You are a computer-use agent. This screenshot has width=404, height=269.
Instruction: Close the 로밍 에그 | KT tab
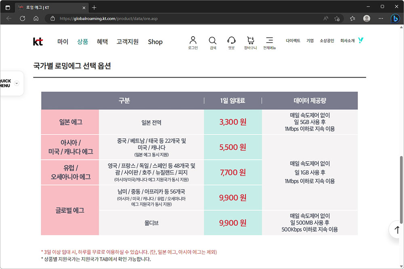pos(84,8)
